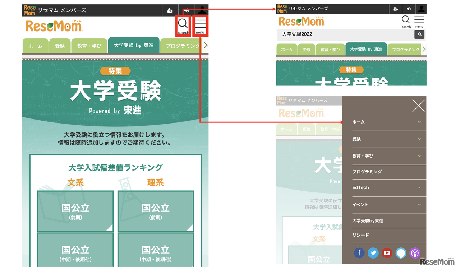Click the profile silhouette icon in the left screenshot header

[x=202, y=10]
